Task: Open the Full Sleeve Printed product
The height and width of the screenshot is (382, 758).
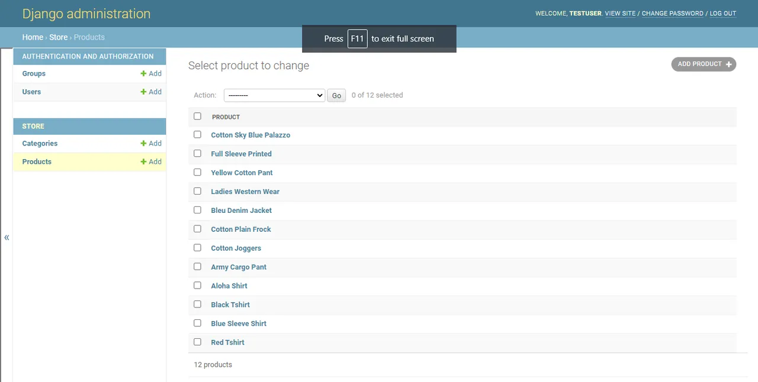Action: point(241,154)
